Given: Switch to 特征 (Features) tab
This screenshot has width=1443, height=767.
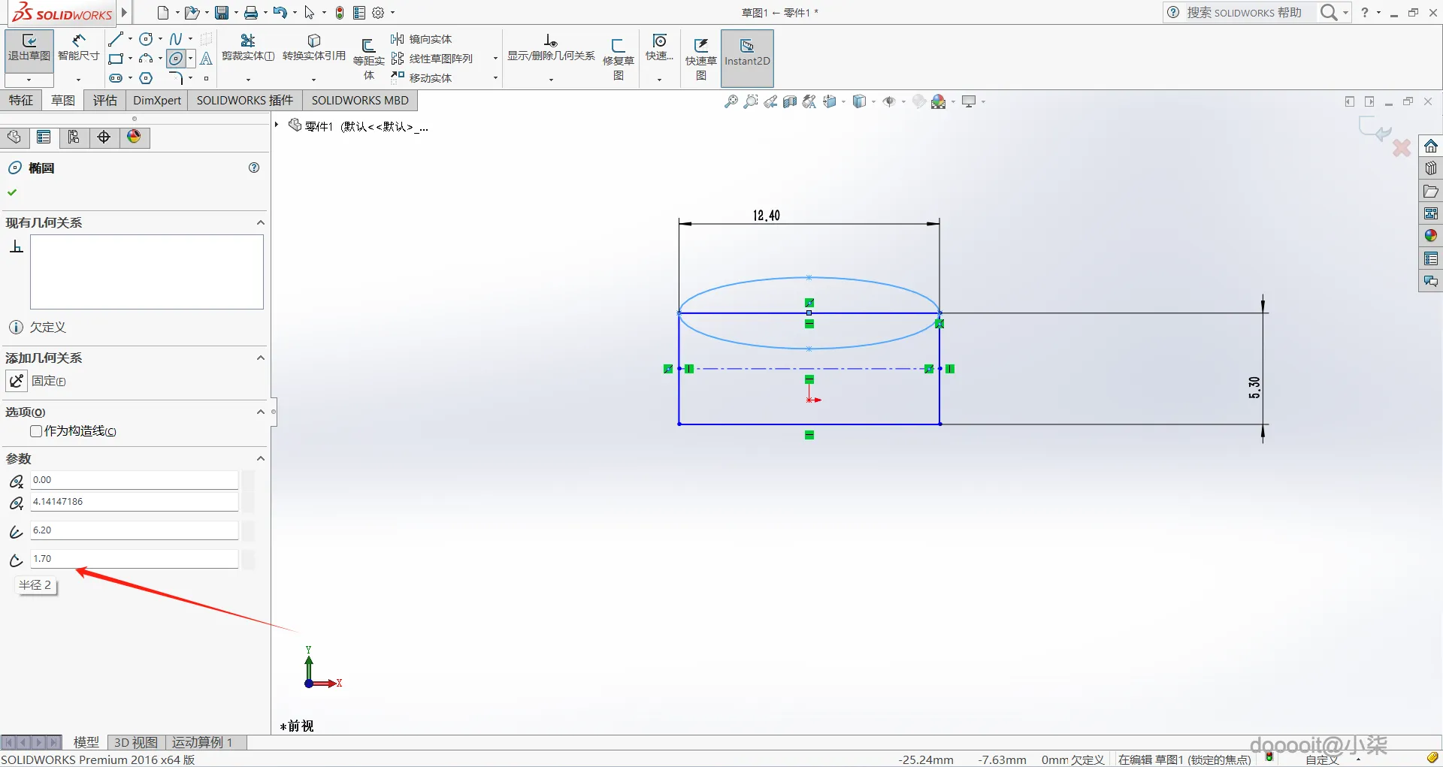Looking at the screenshot, I should tap(21, 100).
